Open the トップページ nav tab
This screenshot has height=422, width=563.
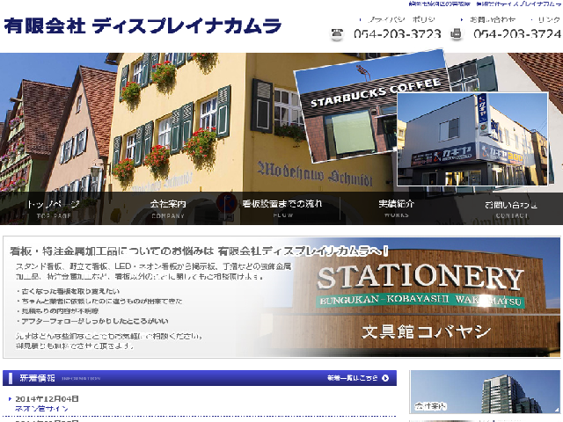click(x=53, y=207)
